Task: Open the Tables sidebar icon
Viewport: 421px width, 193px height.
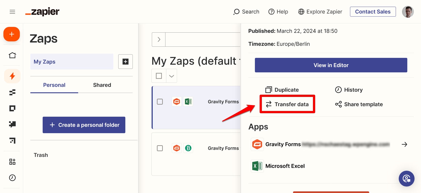Action: [x=12, y=92]
